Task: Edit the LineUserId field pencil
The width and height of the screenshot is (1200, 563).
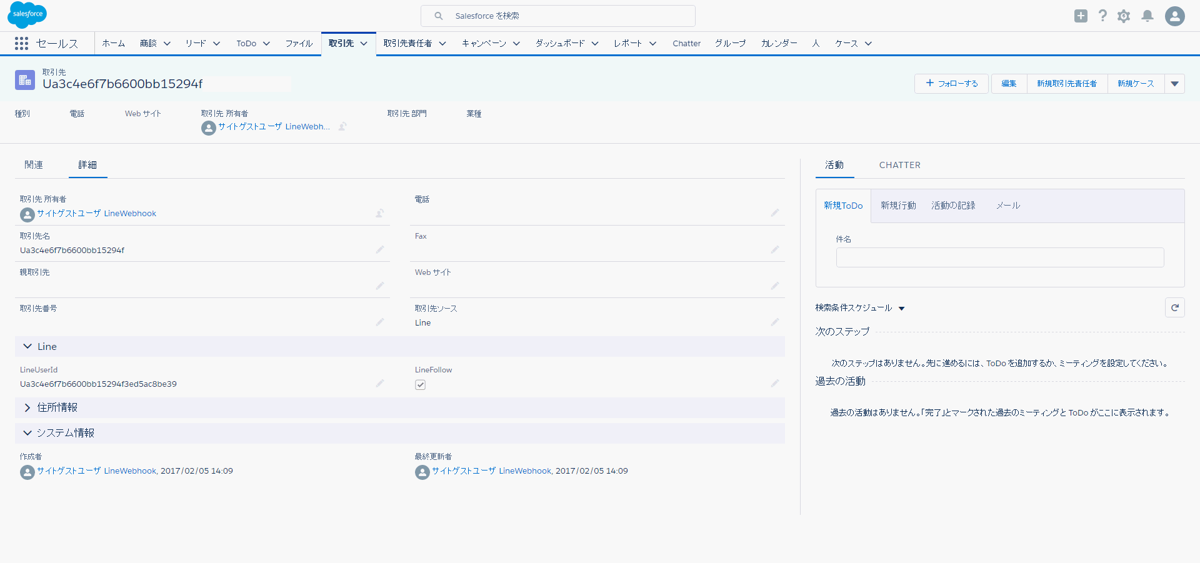Action: tap(379, 384)
